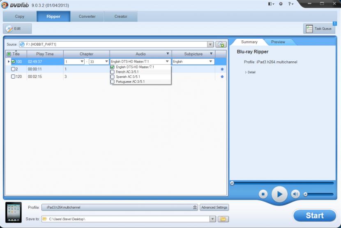
Task: Click the volume slider handle
Action: coord(305,194)
